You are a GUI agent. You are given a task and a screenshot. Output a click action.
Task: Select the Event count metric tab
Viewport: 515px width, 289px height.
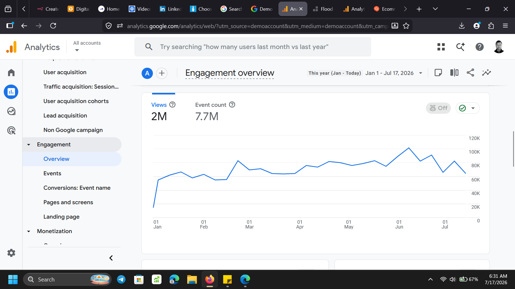215,112
